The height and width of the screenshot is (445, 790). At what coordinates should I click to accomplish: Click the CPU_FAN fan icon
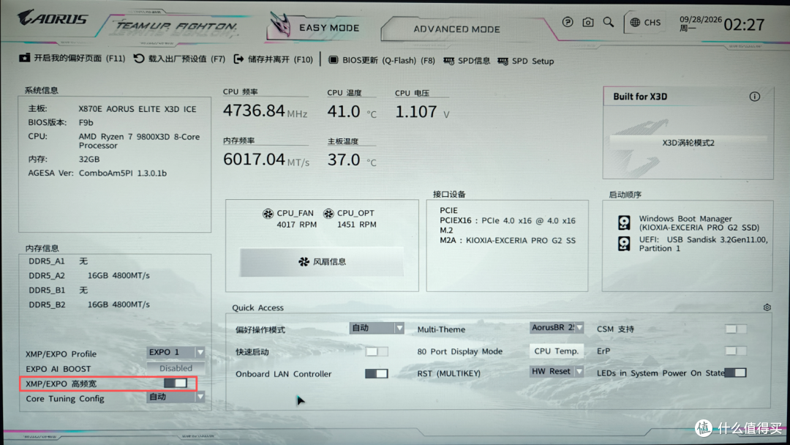pyautogui.click(x=268, y=214)
